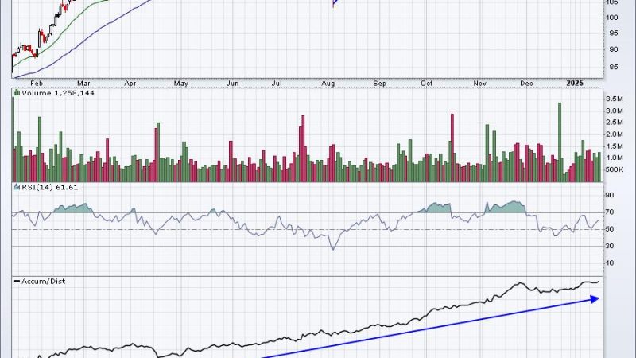Image resolution: width=636 pixels, height=358 pixels.
Task: Click the '10' level on RSI axis
Action: [x=610, y=263]
